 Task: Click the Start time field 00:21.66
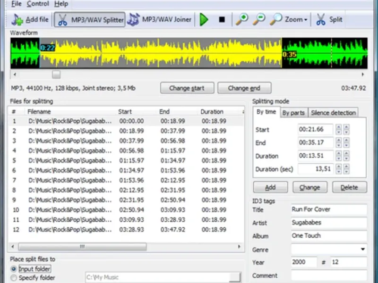click(316, 129)
